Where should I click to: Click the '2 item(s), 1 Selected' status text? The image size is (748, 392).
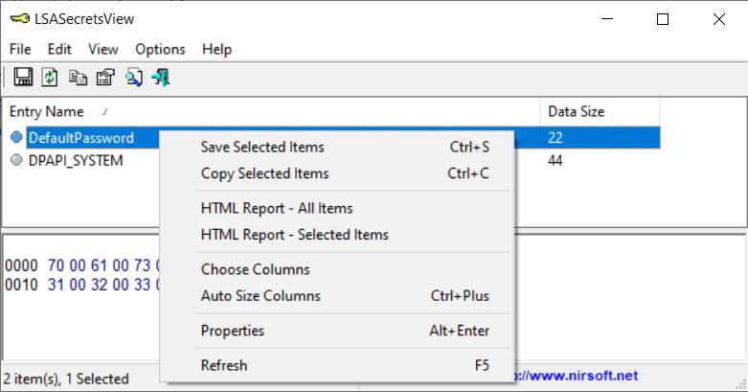(x=66, y=379)
